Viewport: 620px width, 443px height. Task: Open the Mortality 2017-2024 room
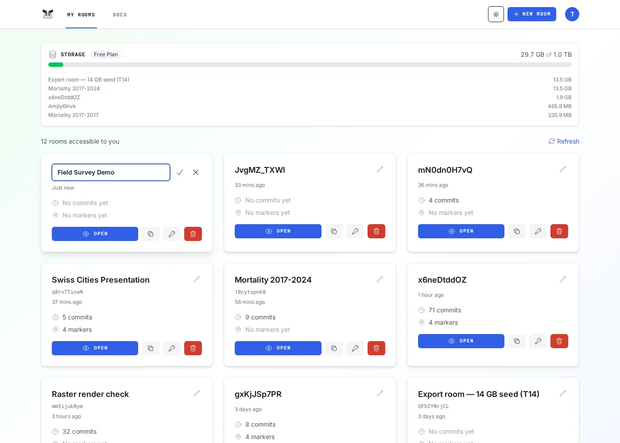(278, 348)
